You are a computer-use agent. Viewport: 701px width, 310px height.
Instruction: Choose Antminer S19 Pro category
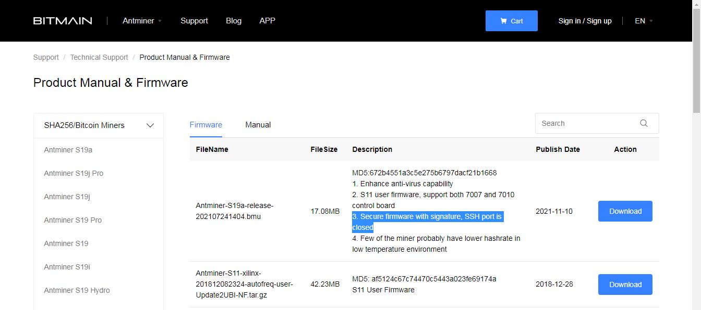pyautogui.click(x=74, y=220)
